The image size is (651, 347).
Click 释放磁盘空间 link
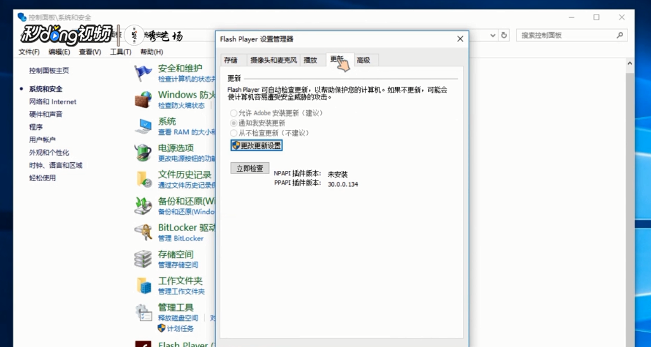tap(178, 318)
